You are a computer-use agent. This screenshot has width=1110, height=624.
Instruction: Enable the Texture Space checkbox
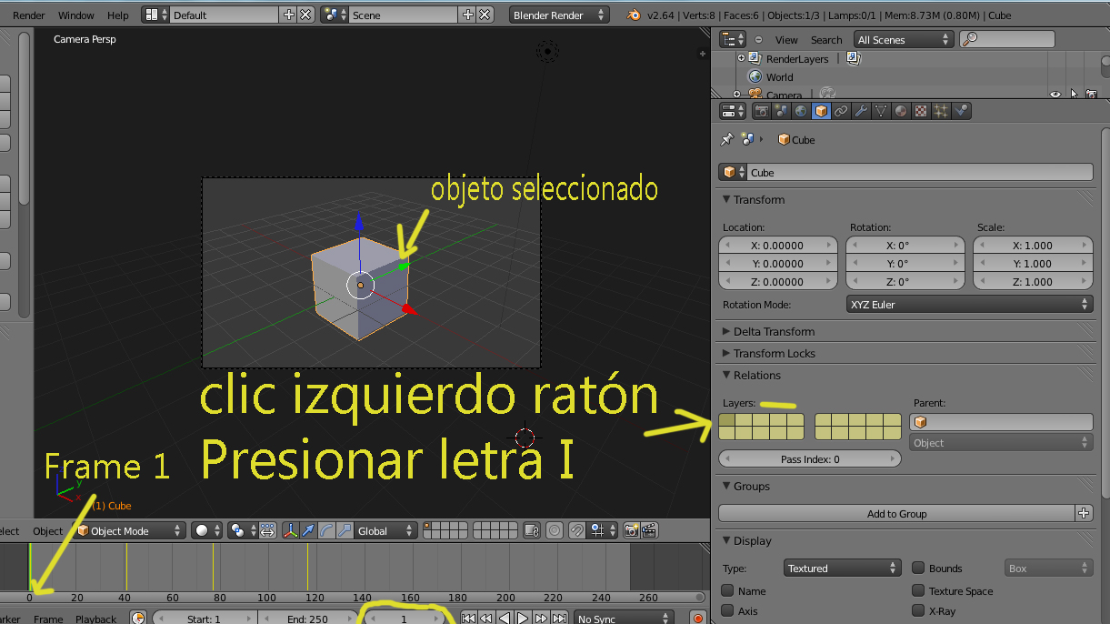tap(918, 591)
